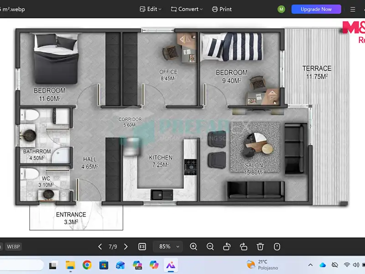Open File Explorer from the taskbar
365x274 pixels.
pos(70,265)
